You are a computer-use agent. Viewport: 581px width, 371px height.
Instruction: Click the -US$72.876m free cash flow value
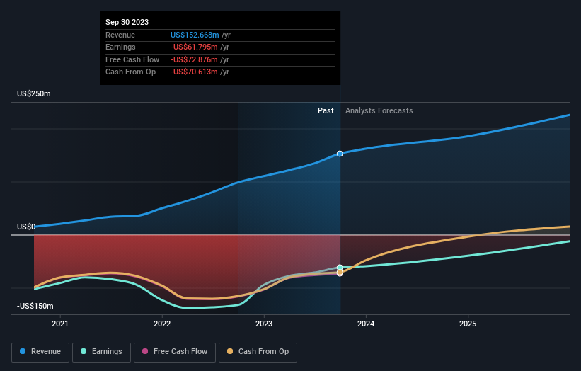click(x=194, y=59)
